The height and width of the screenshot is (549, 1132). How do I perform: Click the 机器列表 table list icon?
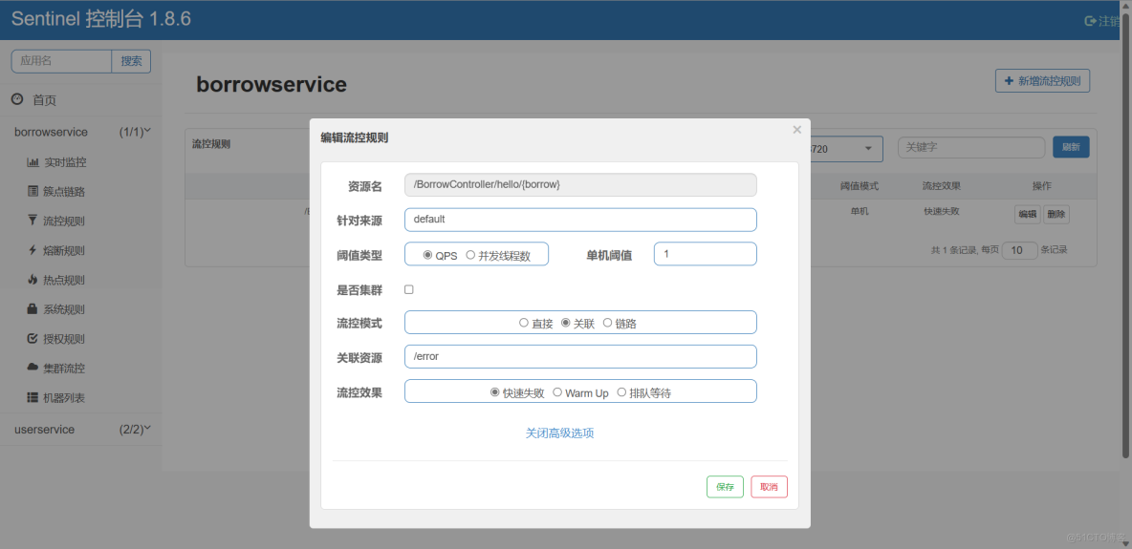pyautogui.click(x=33, y=397)
